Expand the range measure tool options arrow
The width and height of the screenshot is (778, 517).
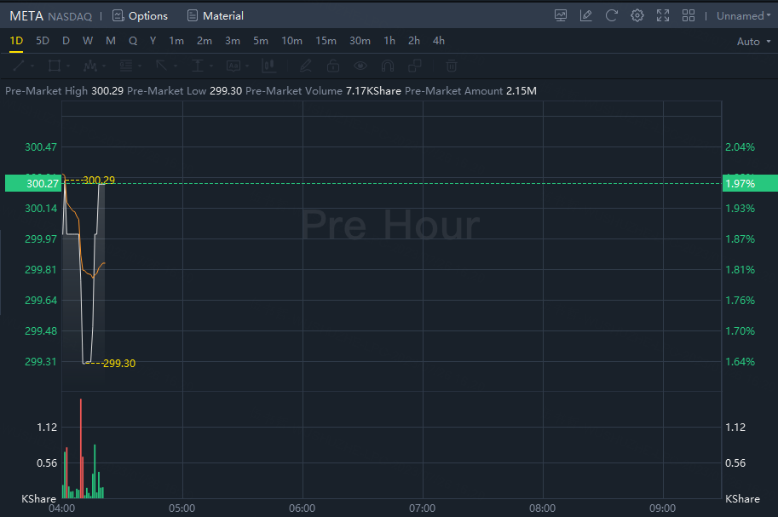pos(210,66)
